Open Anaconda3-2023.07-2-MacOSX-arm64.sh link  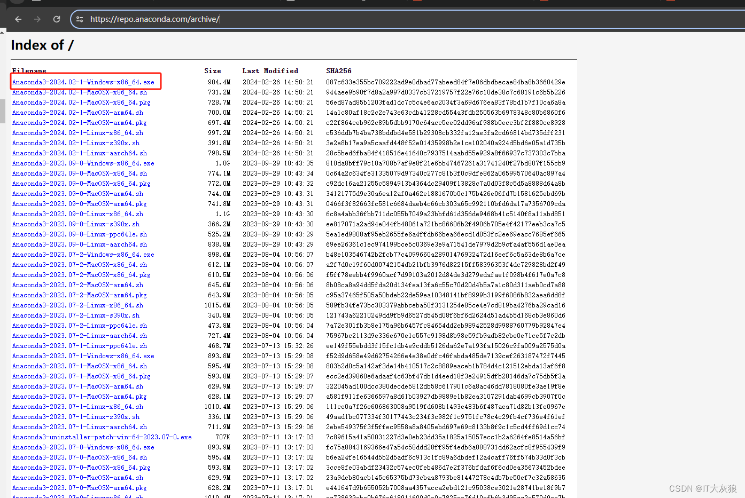(x=78, y=285)
